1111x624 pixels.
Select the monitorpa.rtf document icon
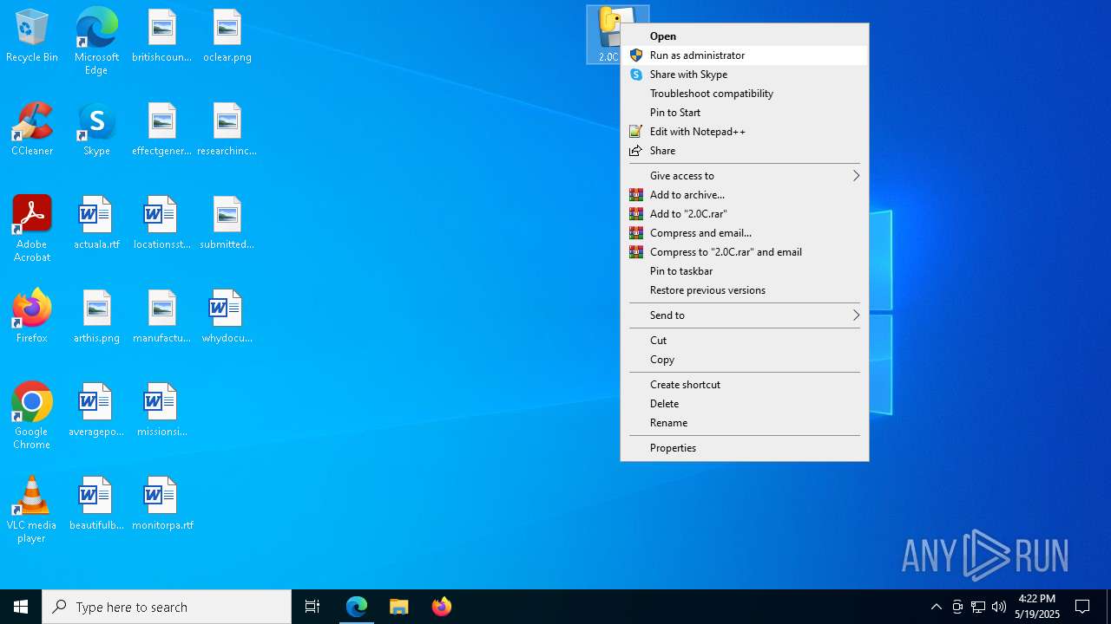[x=161, y=504]
